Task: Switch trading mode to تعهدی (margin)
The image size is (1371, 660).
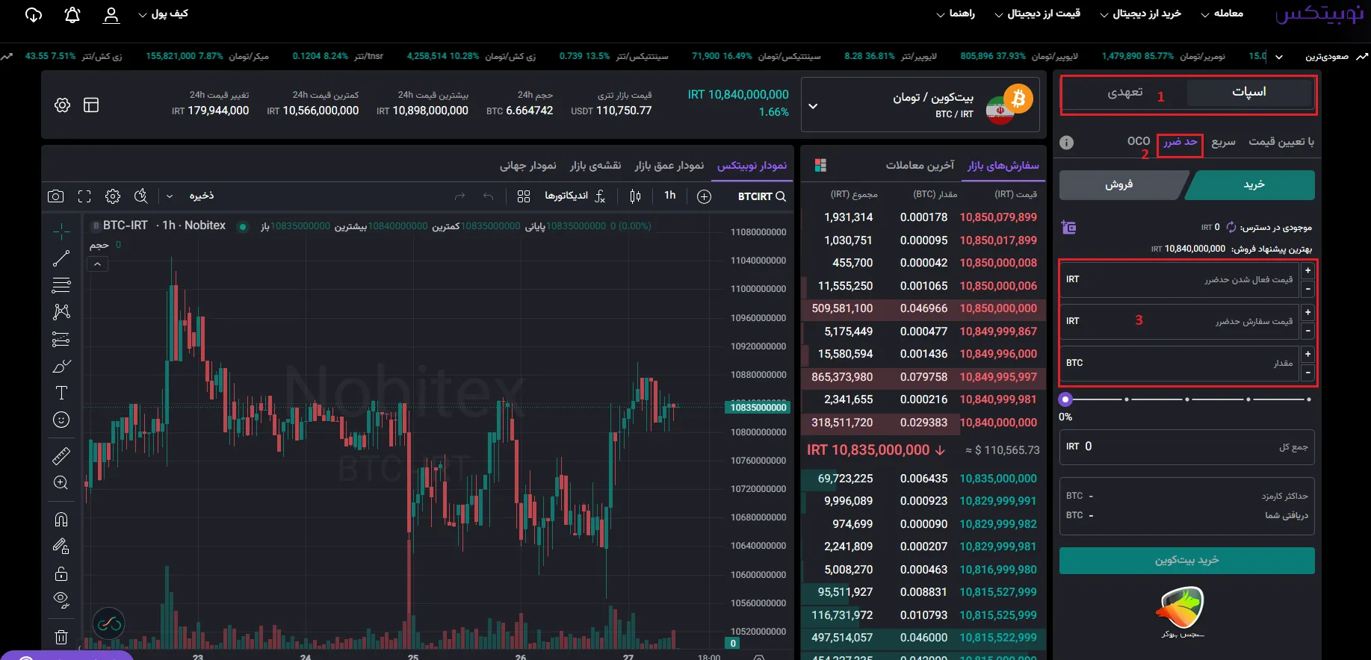Action: tap(1124, 93)
